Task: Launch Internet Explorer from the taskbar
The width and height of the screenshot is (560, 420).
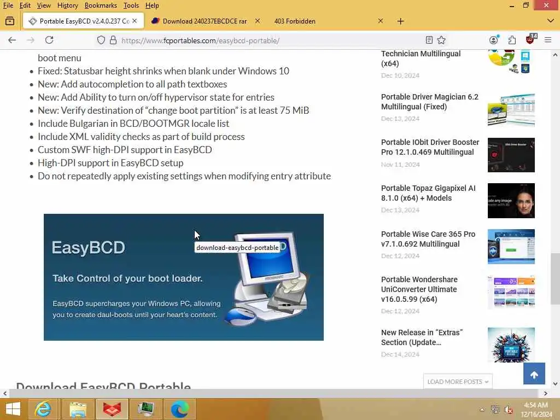Action: click(43, 409)
